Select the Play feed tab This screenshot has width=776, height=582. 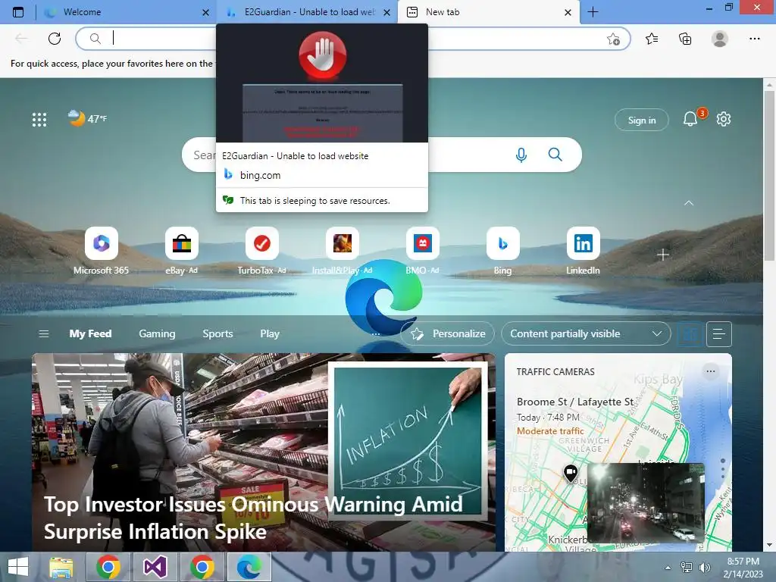click(270, 333)
